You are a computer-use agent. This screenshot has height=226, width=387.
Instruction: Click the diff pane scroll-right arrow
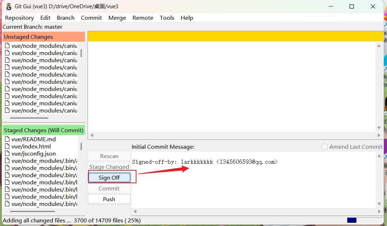(x=379, y=135)
